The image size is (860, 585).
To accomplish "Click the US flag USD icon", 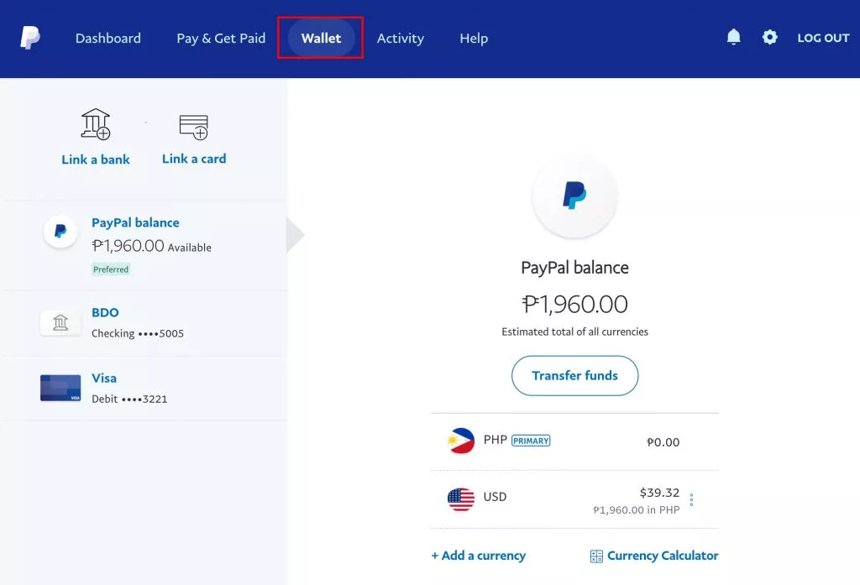I will tap(461, 499).
